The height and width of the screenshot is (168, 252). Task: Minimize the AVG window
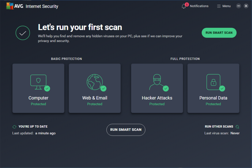point(238,6)
